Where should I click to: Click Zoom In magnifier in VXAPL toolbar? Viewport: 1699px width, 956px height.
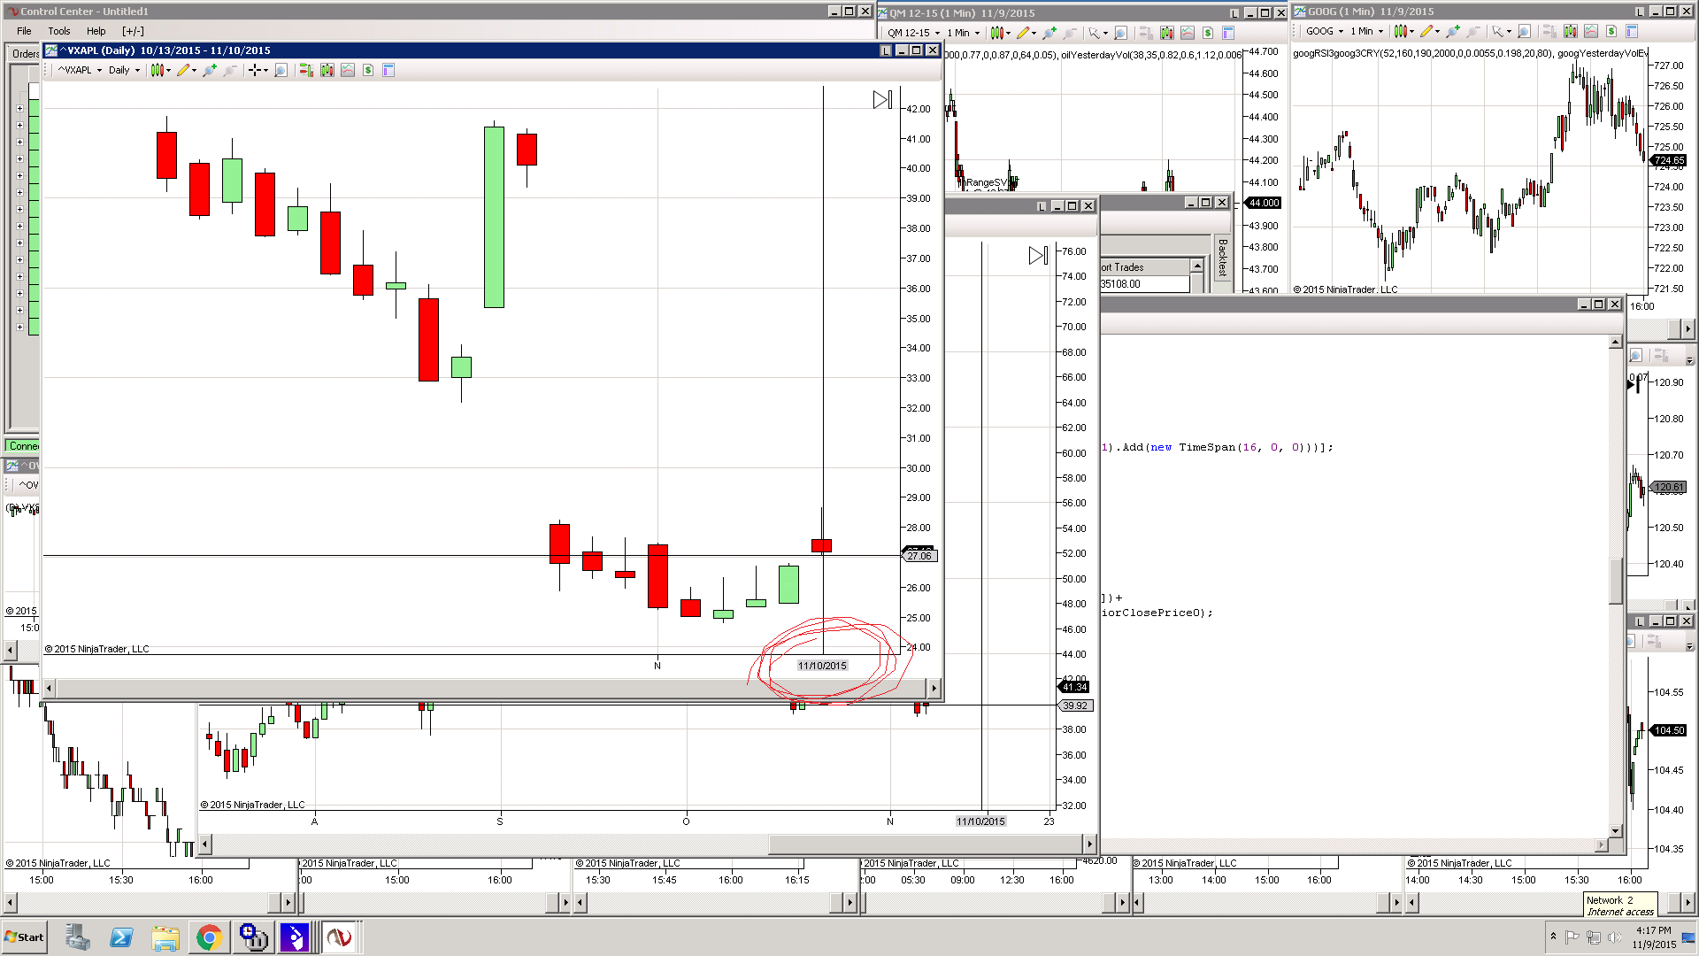click(210, 70)
